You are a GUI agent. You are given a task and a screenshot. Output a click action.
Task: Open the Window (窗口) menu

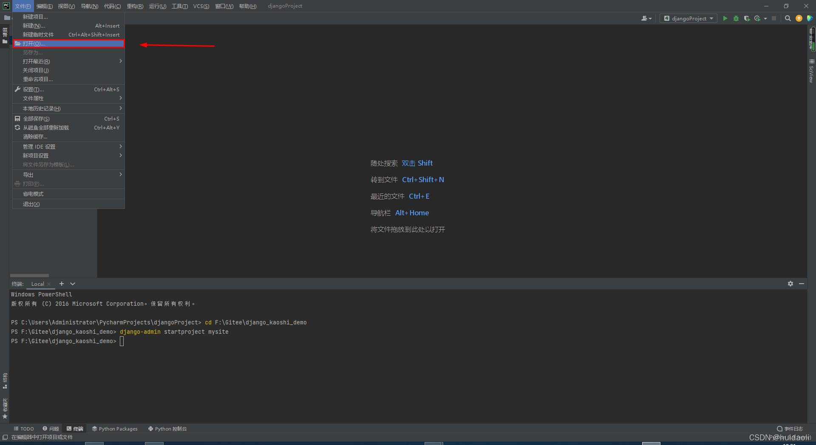[x=224, y=6]
